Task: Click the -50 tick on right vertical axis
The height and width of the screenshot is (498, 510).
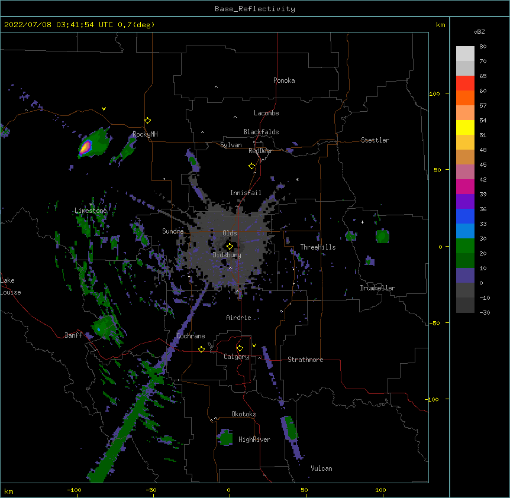Action: click(x=434, y=323)
